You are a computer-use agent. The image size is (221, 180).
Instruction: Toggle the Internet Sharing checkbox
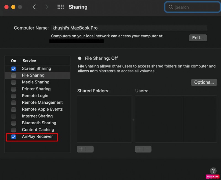(14, 116)
